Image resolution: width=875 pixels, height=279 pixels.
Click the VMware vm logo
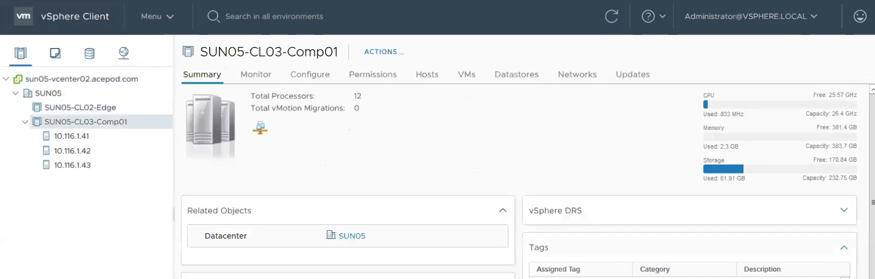[23, 16]
